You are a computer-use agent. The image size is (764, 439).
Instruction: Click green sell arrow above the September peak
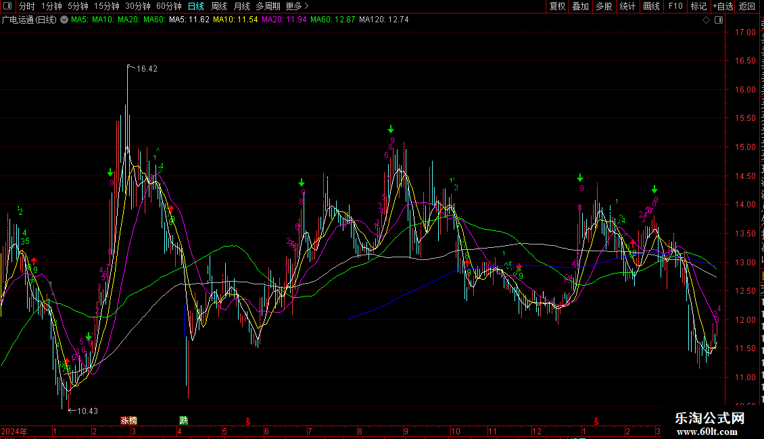pyautogui.click(x=391, y=130)
